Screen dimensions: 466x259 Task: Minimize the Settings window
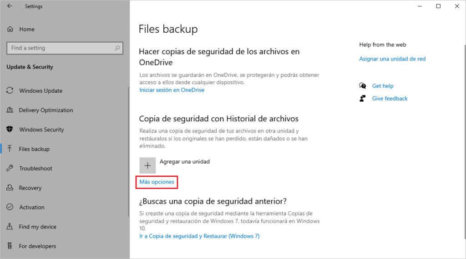tap(420, 6)
